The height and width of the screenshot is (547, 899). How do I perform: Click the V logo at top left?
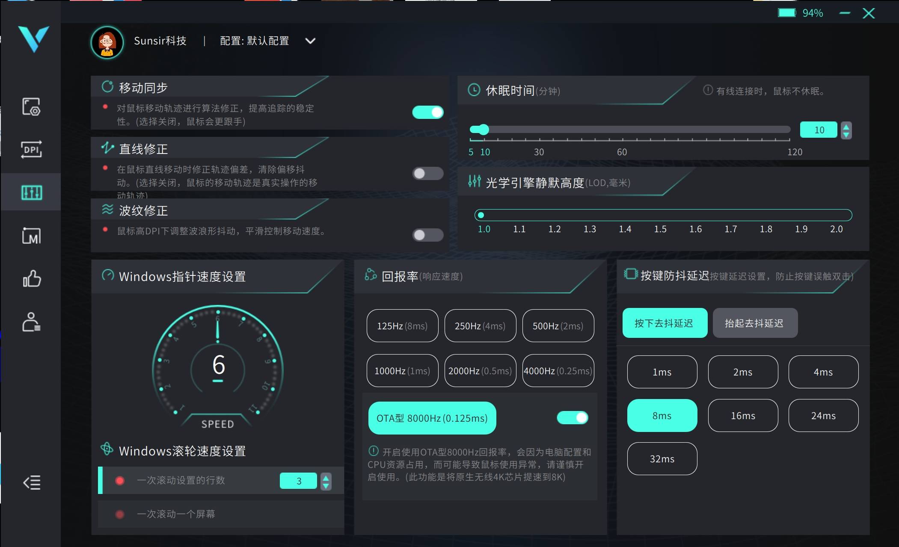click(x=33, y=39)
